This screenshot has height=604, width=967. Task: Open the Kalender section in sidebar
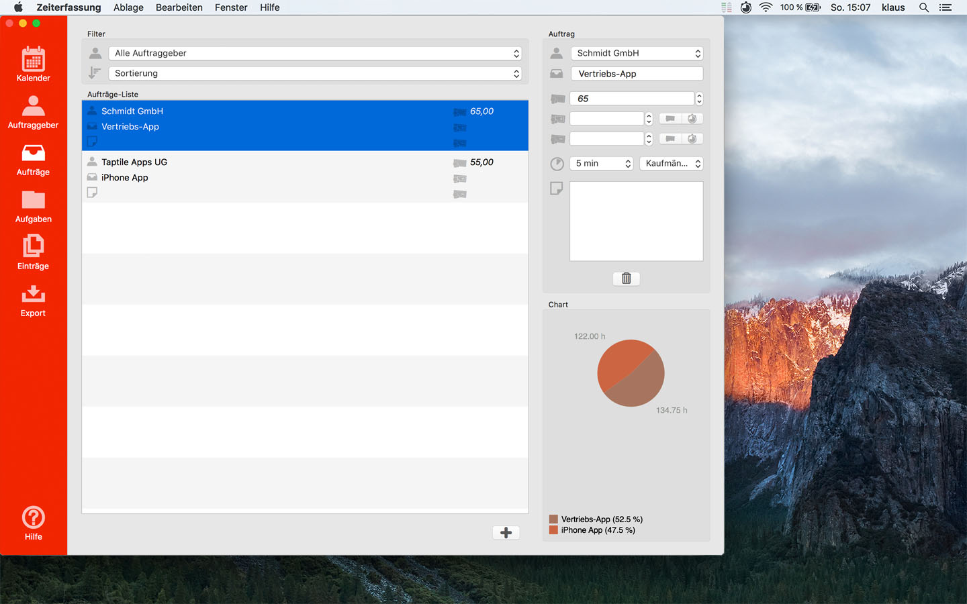point(33,64)
